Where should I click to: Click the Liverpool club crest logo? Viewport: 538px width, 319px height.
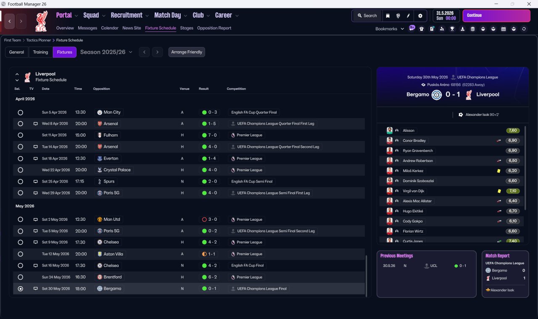41,21
